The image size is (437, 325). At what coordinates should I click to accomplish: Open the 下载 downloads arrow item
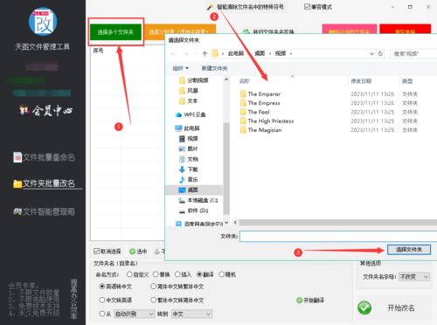[x=182, y=169]
